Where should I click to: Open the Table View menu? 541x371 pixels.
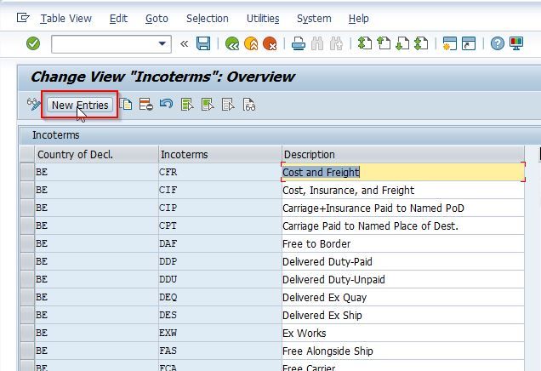coord(65,18)
